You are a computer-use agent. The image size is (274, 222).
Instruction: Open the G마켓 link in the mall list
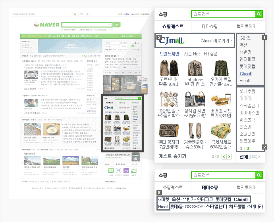pyautogui.click(x=245, y=38)
